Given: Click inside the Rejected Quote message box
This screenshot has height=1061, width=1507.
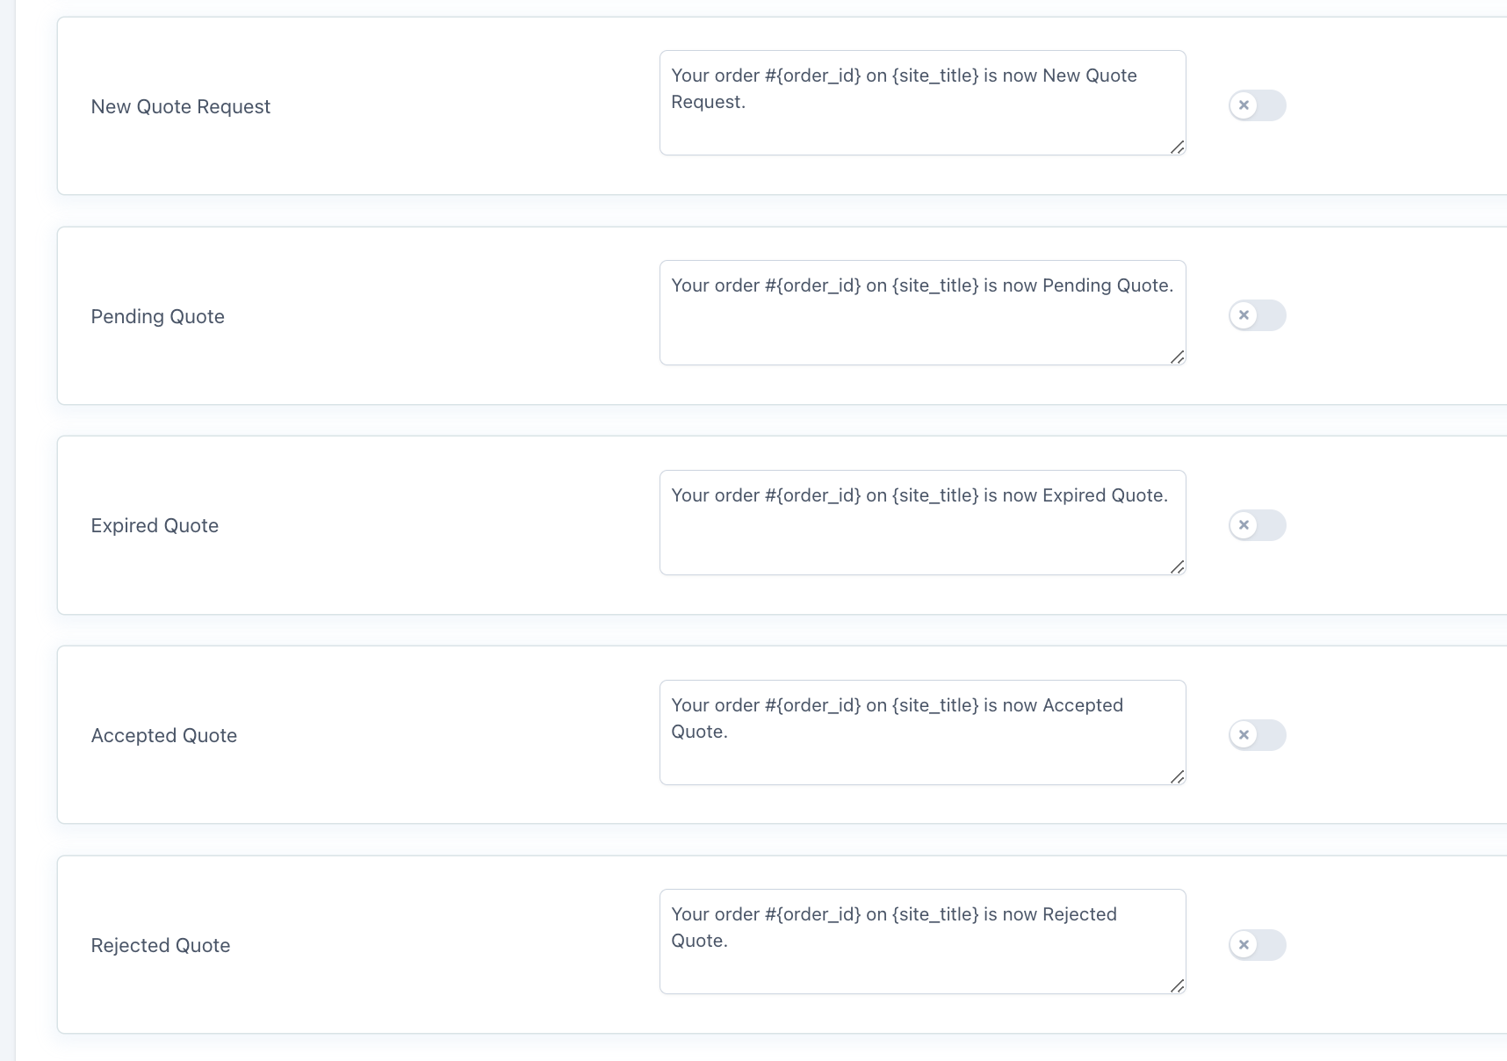Looking at the screenshot, I should (922, 942).
